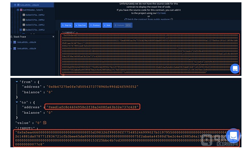Advance with the Next button
This screenshot has width=243, height=148.
tap(107, 25)
